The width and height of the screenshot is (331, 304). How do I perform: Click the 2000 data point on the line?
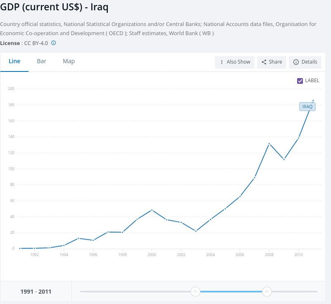pyautogui.click(x=152, y=210)
